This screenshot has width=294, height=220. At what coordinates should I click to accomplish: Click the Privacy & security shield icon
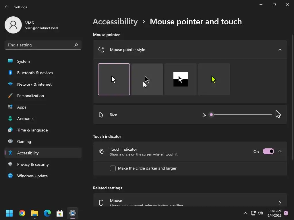coord(10,164)
